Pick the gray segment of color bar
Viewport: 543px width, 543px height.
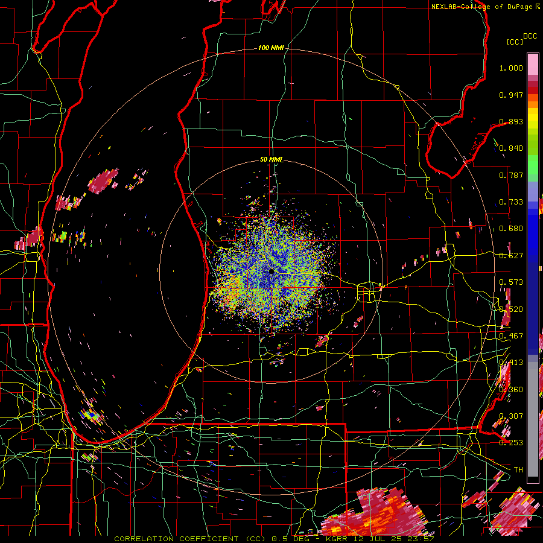(533, 419)
